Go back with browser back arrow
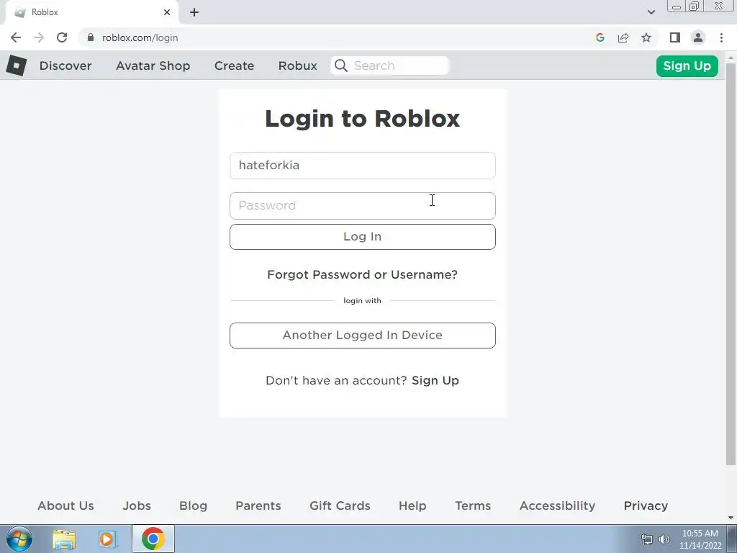This screenshot has width=737, height=553. (16, 37)
